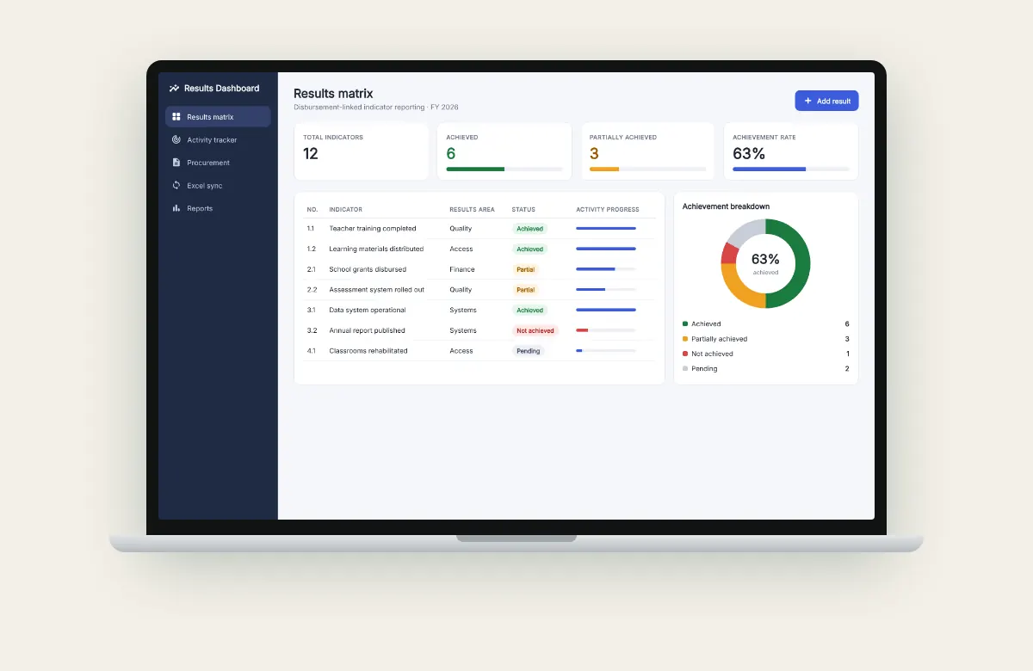Click the orange Partially achieved legend swatch
Viewport: 1033px width, 671px height.
pos(685,339)
